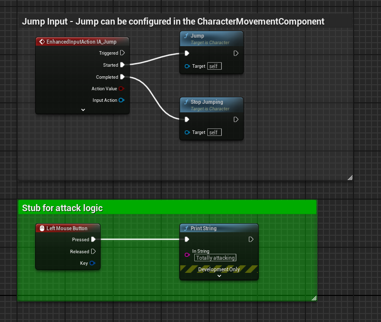Click the resize handle of the Jump Input comment
The image size is (381, 322).
click(x=350, y=178)
